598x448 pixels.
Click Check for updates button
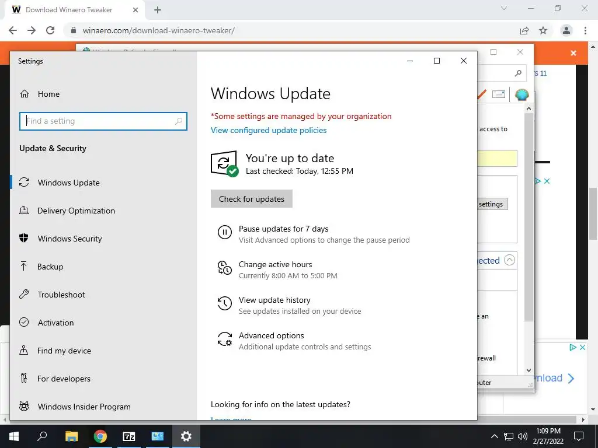251,199
